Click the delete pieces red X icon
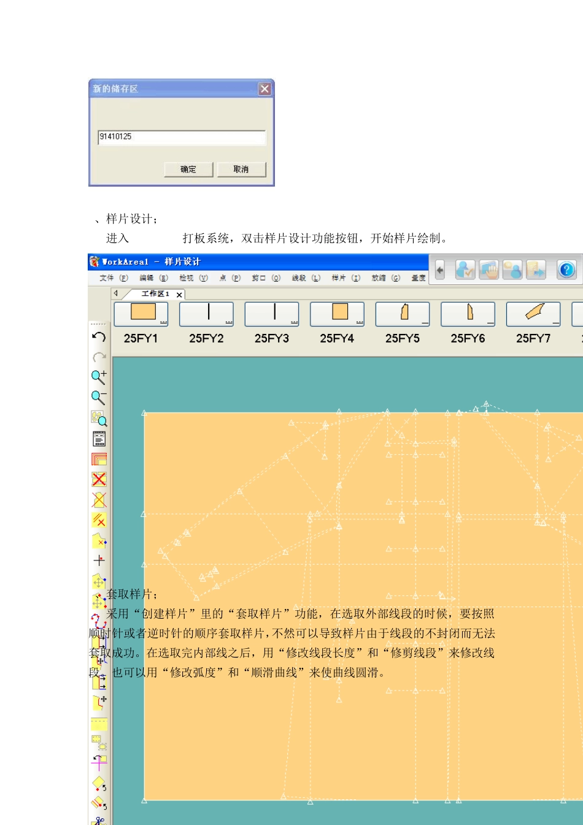 tap(99, 479)
